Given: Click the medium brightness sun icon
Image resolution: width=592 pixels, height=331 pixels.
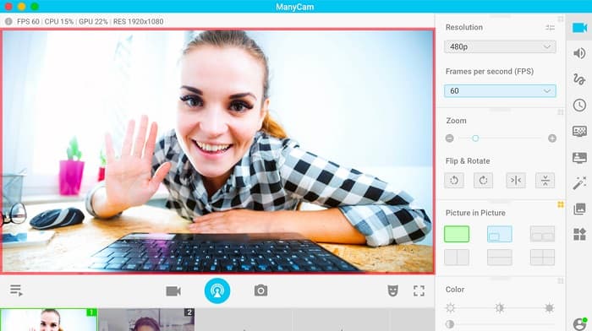Looking at the screenshot, I should point(500,308).
